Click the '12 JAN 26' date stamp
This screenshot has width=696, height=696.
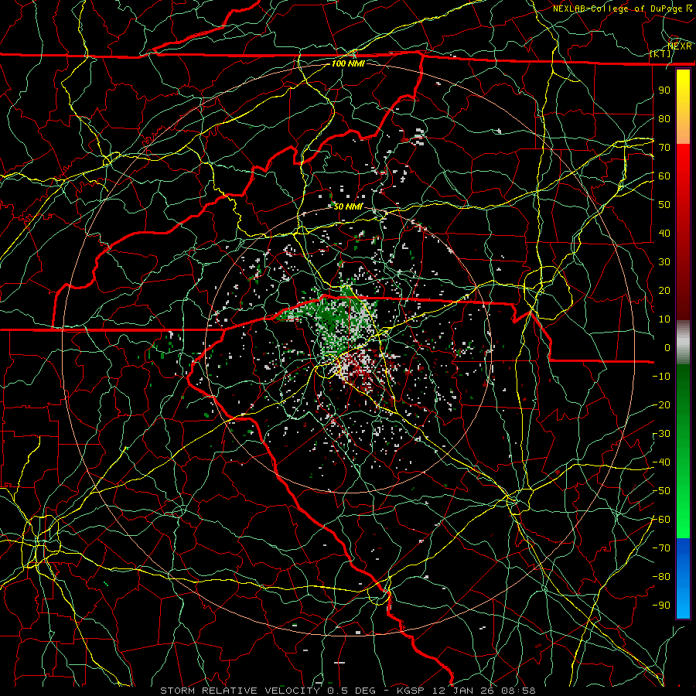tap(462, 691)
